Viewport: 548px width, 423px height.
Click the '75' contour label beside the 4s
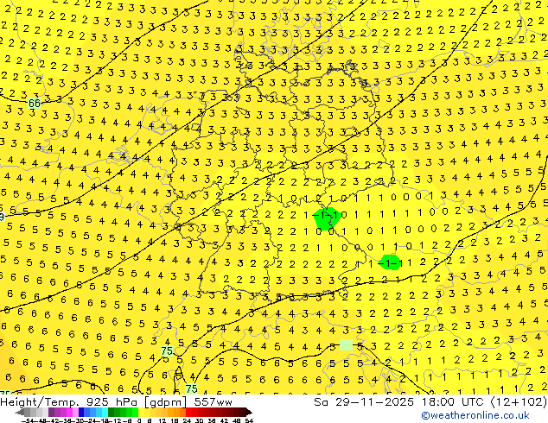click(x=167, y=350)
